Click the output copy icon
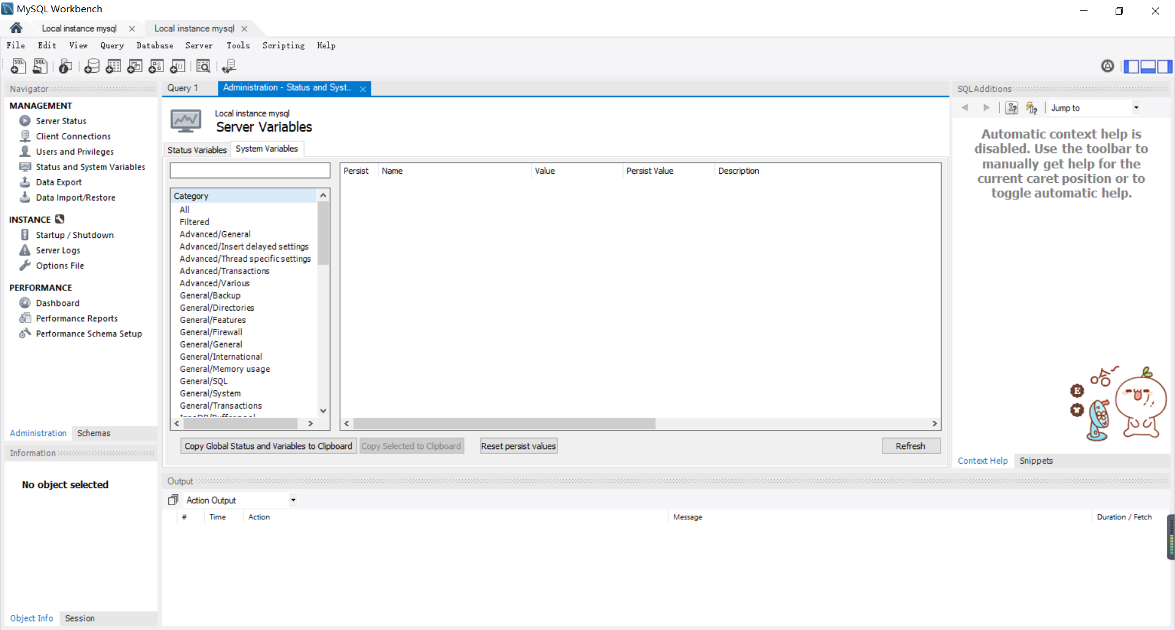The image size is (1175, 630). click(173, 500)
